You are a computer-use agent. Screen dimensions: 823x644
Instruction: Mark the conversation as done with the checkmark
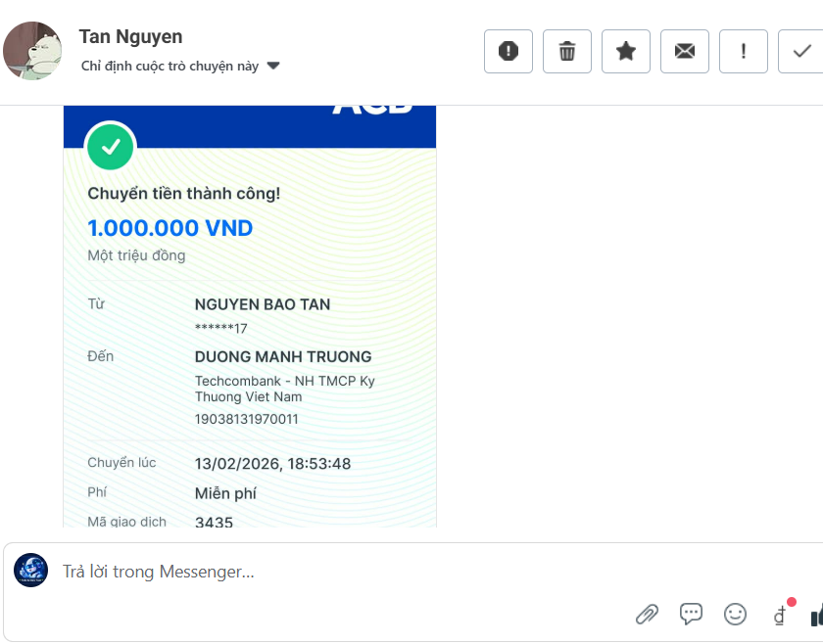click(801, 51)
